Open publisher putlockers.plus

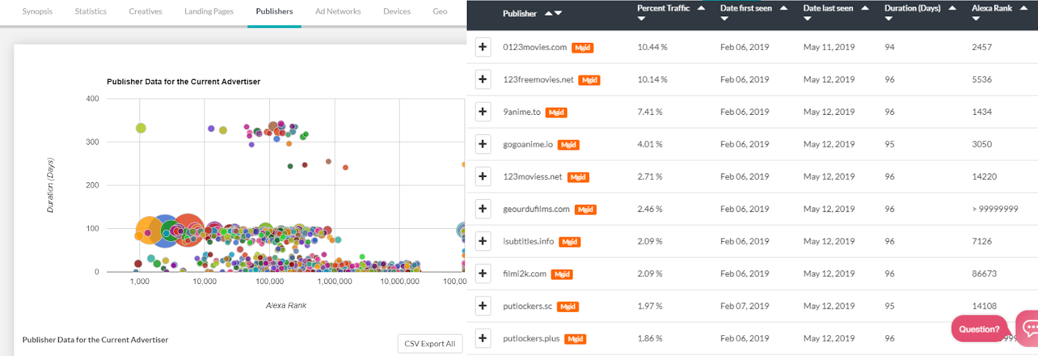point(531,339)
